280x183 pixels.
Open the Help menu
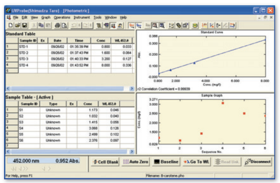point(123,17)
